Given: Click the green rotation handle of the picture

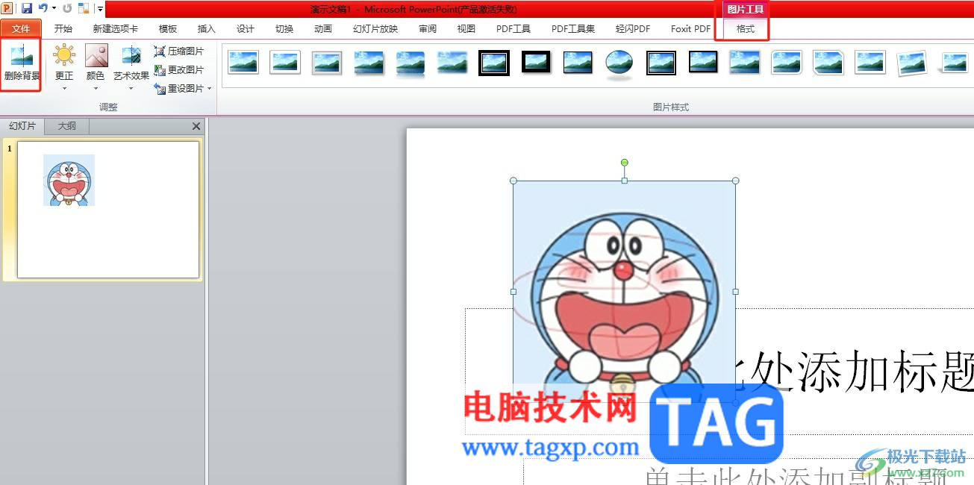Looking at the screenshot, I should (x=625, y=162).
